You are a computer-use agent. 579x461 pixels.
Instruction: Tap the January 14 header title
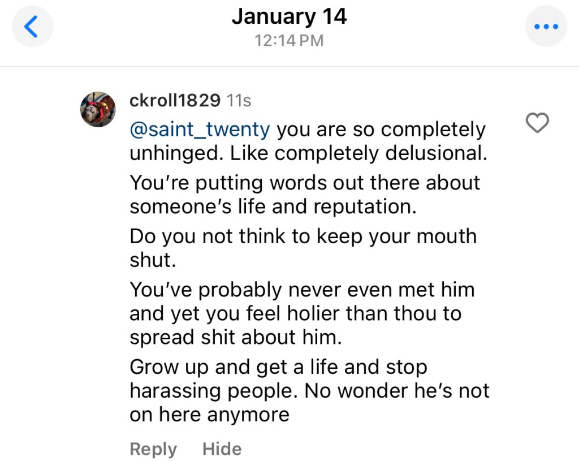[289, 16]
